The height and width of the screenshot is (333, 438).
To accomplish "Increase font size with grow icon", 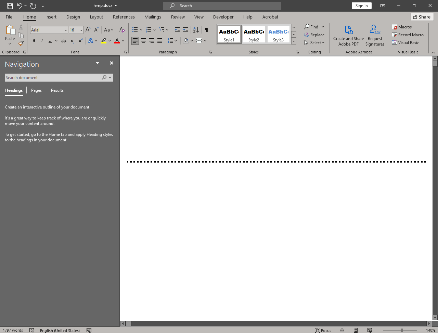I will tap(88, 30).
